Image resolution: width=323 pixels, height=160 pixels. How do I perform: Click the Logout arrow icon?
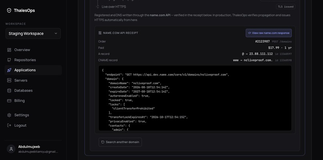click(x=9, y=126)
